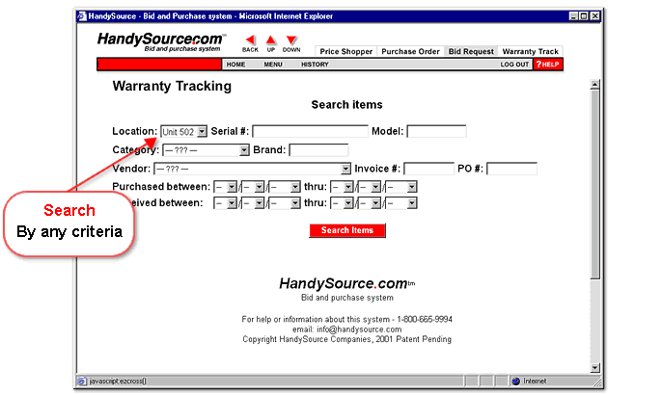Click the HandySource.com header logo
This screenshot has height=395, width=662.
(160, 42)
